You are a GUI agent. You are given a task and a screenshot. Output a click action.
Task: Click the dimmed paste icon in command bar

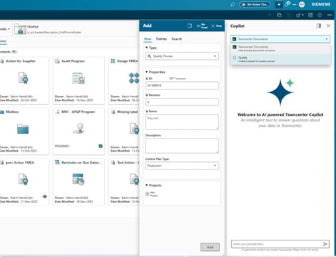click(x=289, y=15)
